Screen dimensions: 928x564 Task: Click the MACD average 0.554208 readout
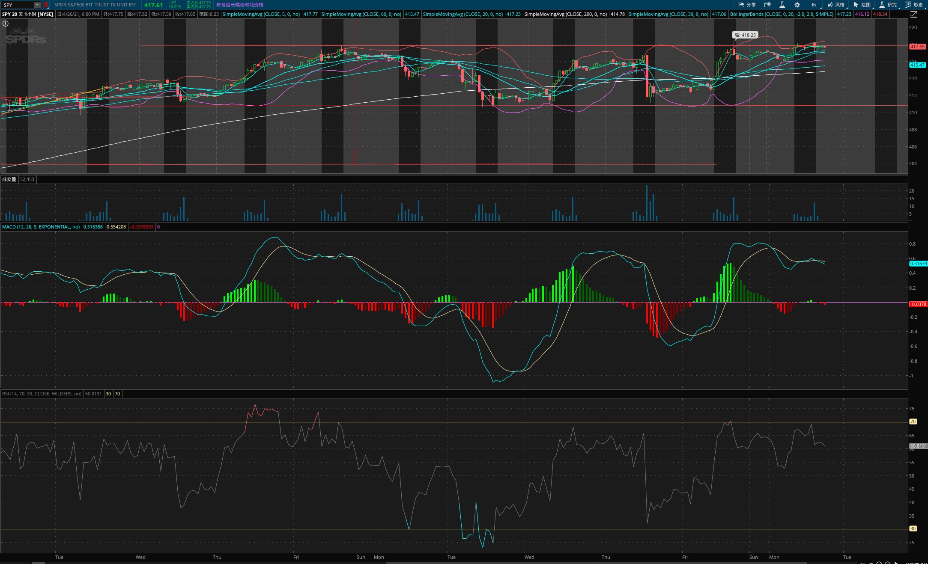point(116,227)
